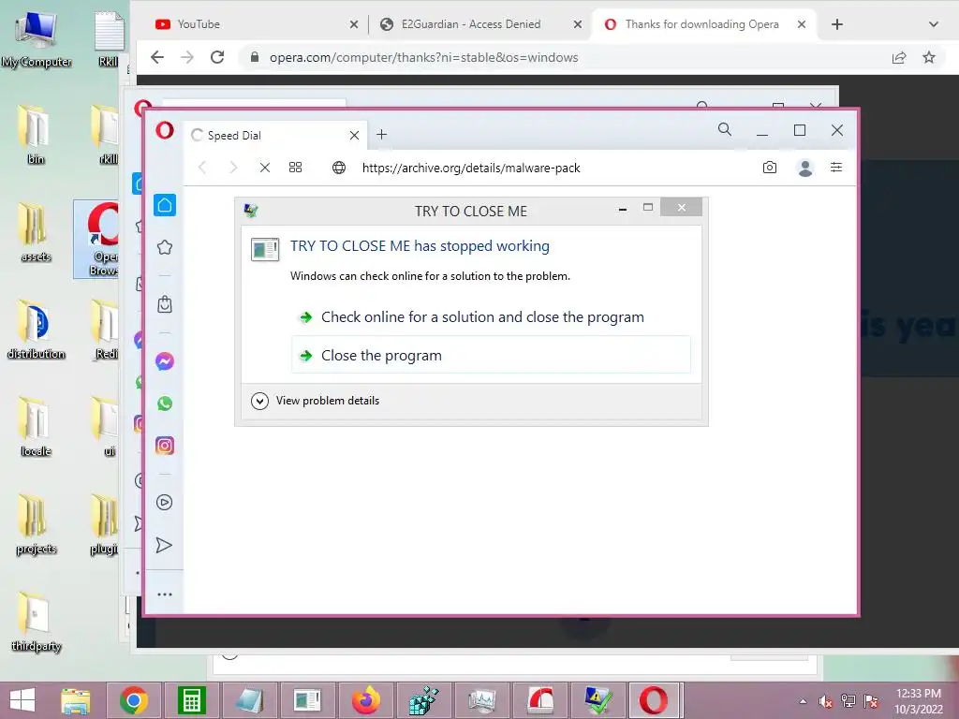Open Messenger in Opera sidebar
The width and height of the screenshot is (959, 719).
pyautogui.click(x=165, y=361)
